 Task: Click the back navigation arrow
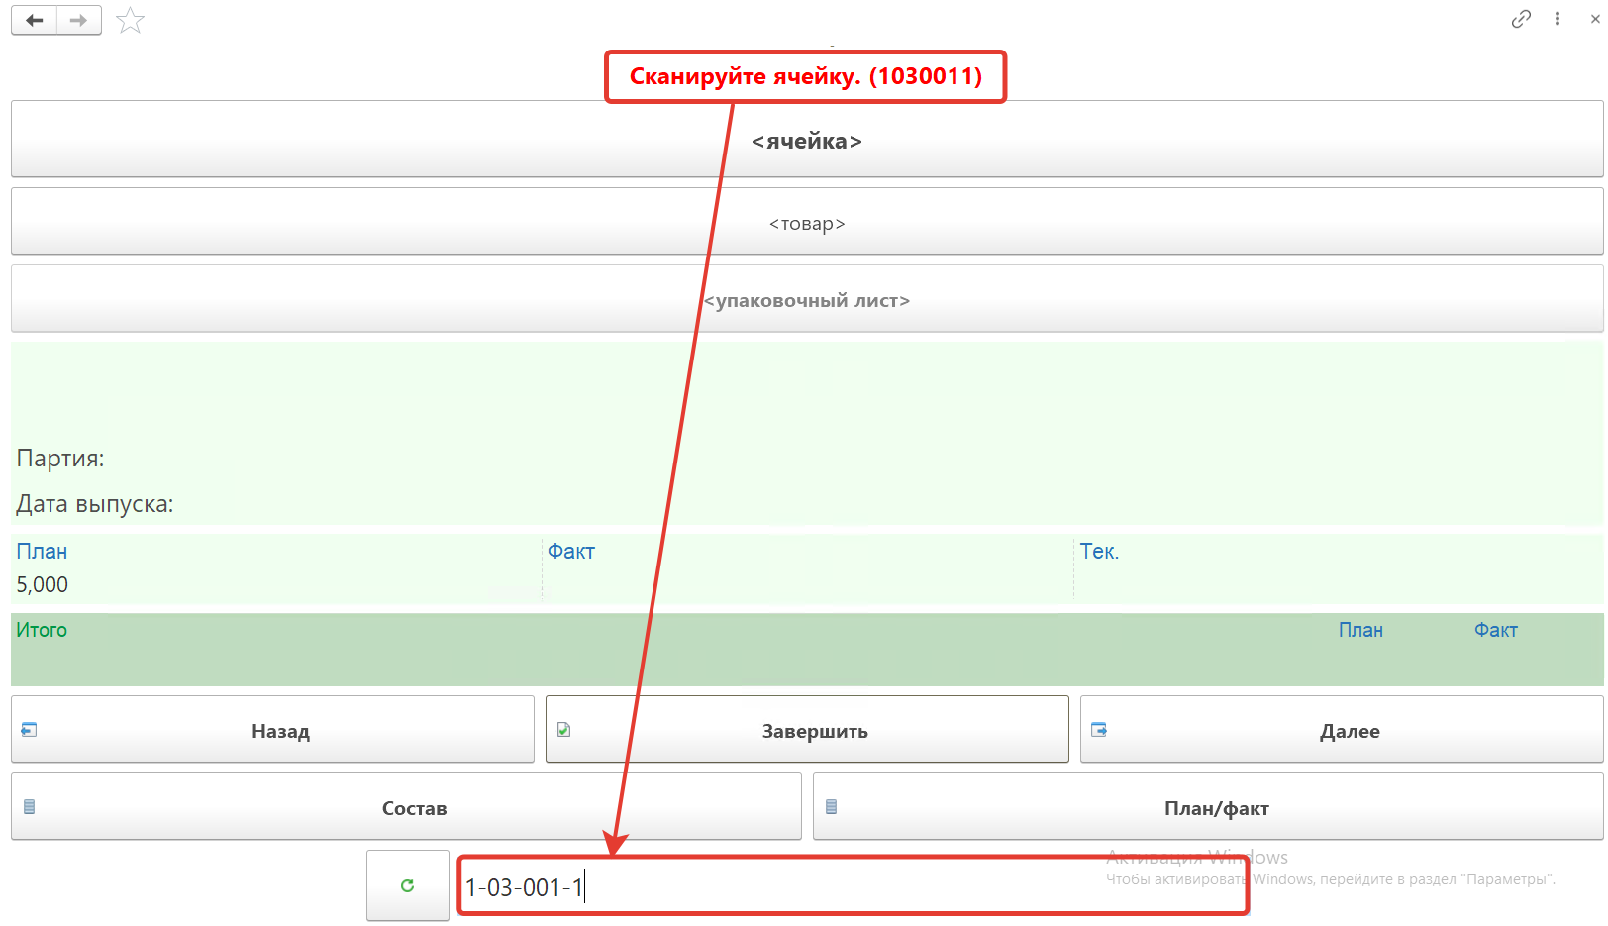(35, 20)
